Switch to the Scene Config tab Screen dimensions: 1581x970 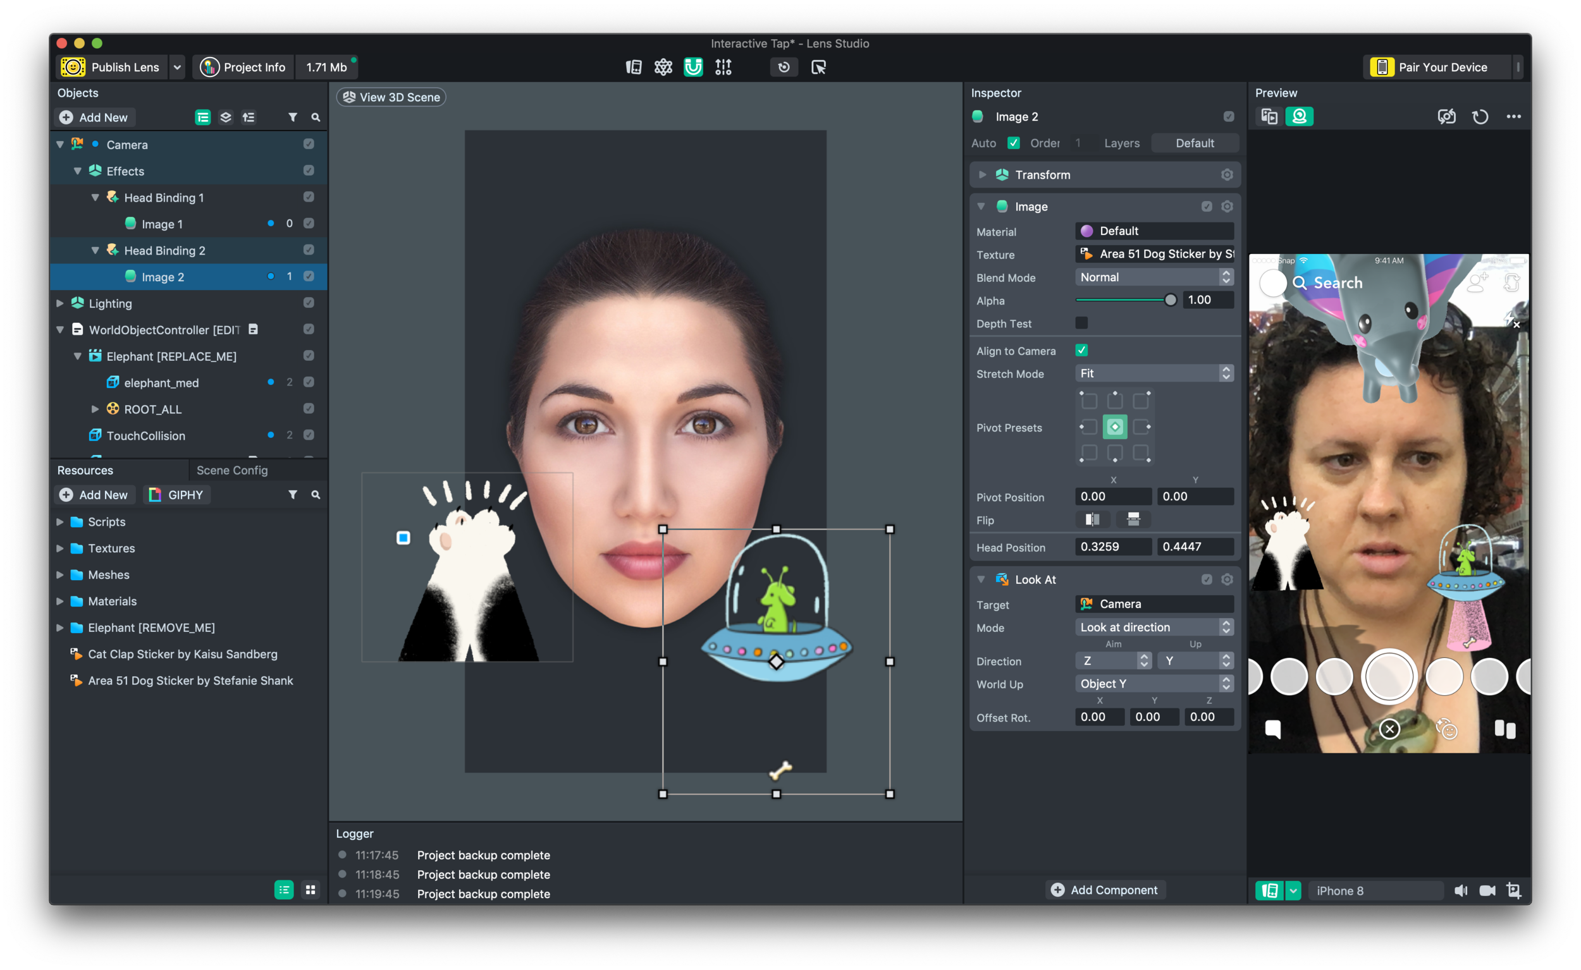tap(231, 470)
